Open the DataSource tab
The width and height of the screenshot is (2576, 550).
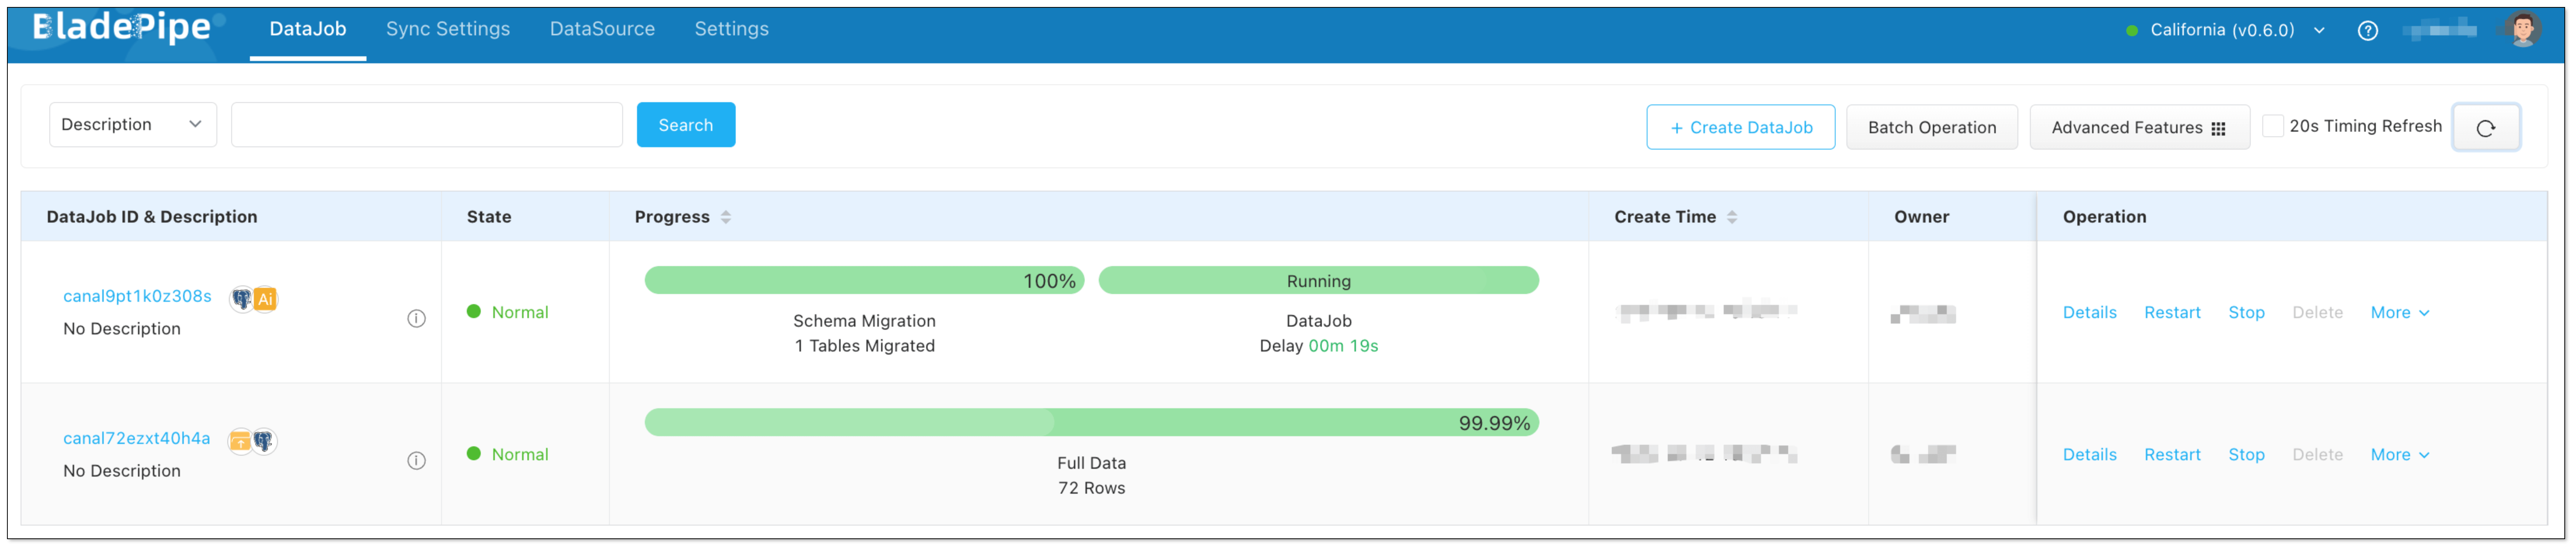602,29
